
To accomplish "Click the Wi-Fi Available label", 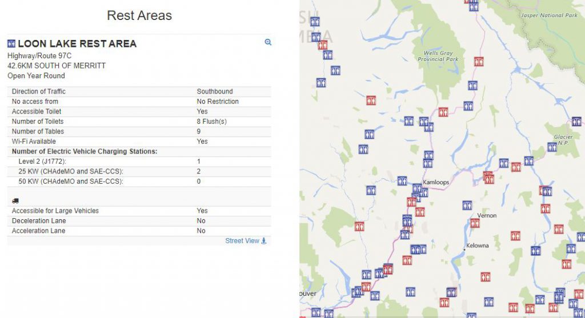I will tap(34, 142).
